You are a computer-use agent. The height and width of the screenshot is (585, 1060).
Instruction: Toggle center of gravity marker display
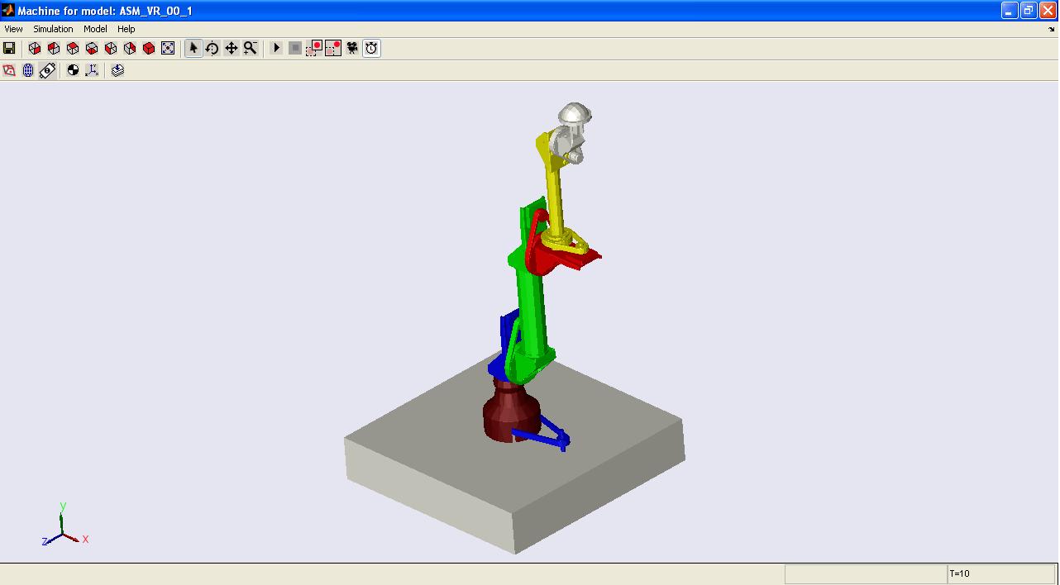tap(73, 70)
